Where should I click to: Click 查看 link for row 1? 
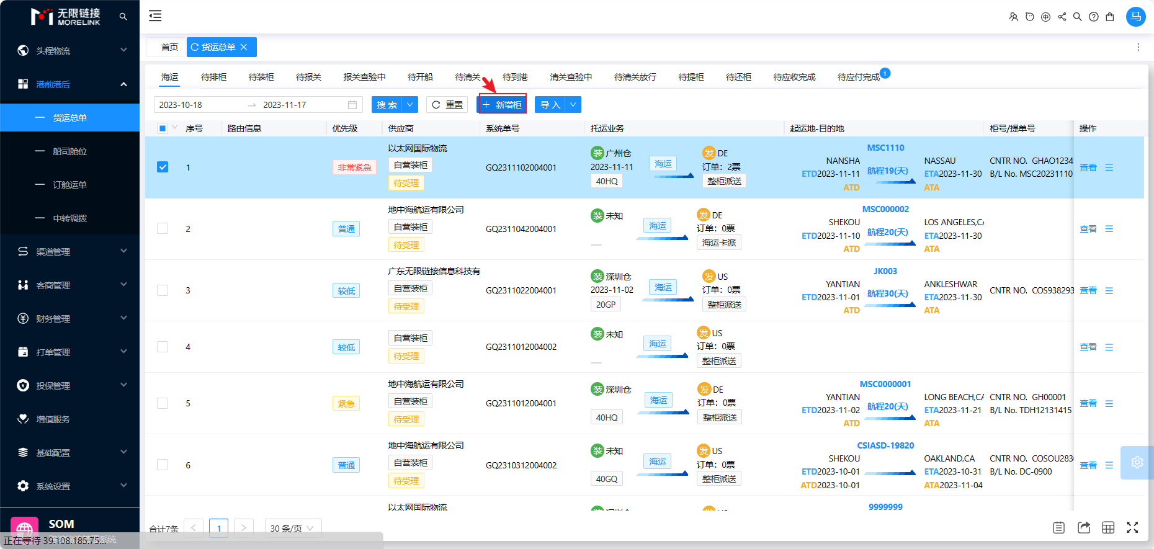[x=1088, y=167]
